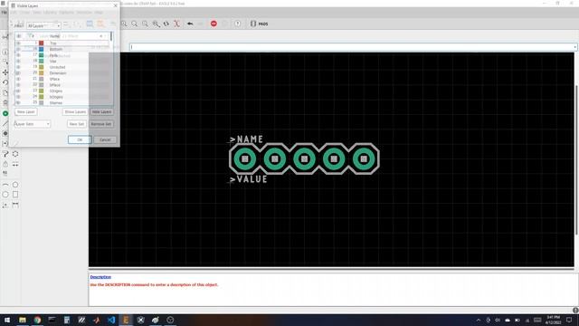Toggle visibility eye of the Dimension layer
579x326 pixels.
pyautogui.click(x=18, y=72)
